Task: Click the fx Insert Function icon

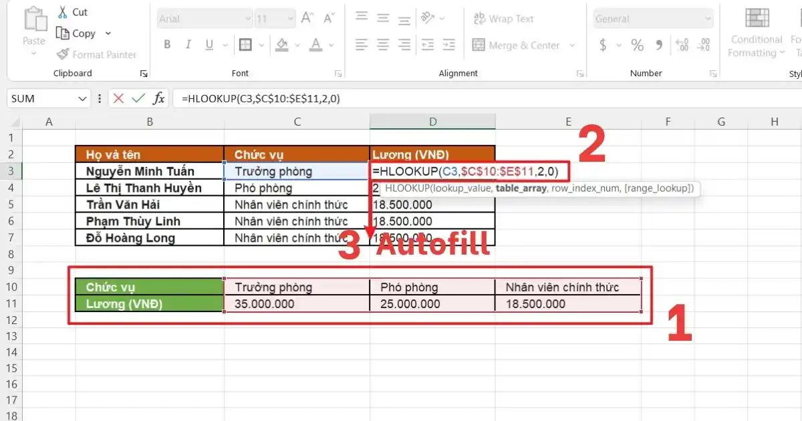Action: (158, 98)
